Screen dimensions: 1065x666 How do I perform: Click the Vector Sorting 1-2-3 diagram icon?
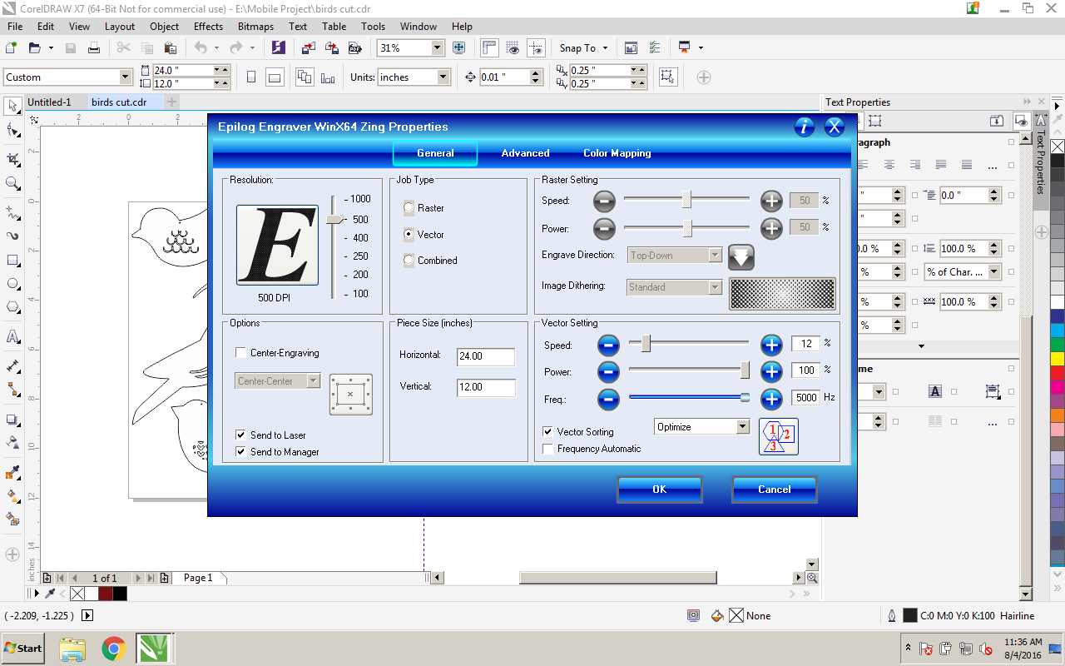pos(779,436)
